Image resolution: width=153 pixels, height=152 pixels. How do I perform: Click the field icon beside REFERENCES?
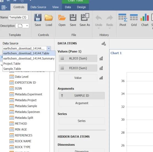12,136
